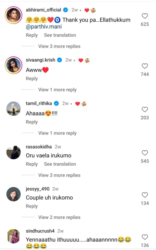Expand view 1 more reply under sivaangi.krish
This screenshot has width=156, height=250.
point(57,90)
